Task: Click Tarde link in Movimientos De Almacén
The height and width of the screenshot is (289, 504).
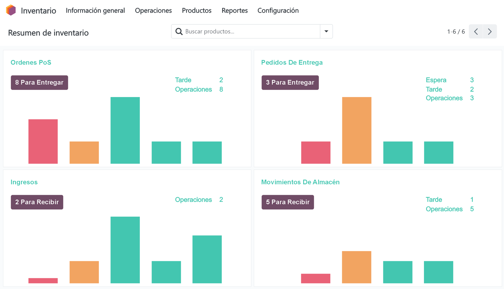Action: (x=434, y=200)
